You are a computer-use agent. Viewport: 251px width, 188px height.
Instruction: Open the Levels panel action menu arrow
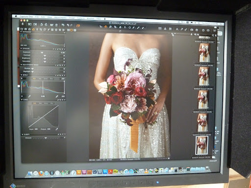click(65, 75)
